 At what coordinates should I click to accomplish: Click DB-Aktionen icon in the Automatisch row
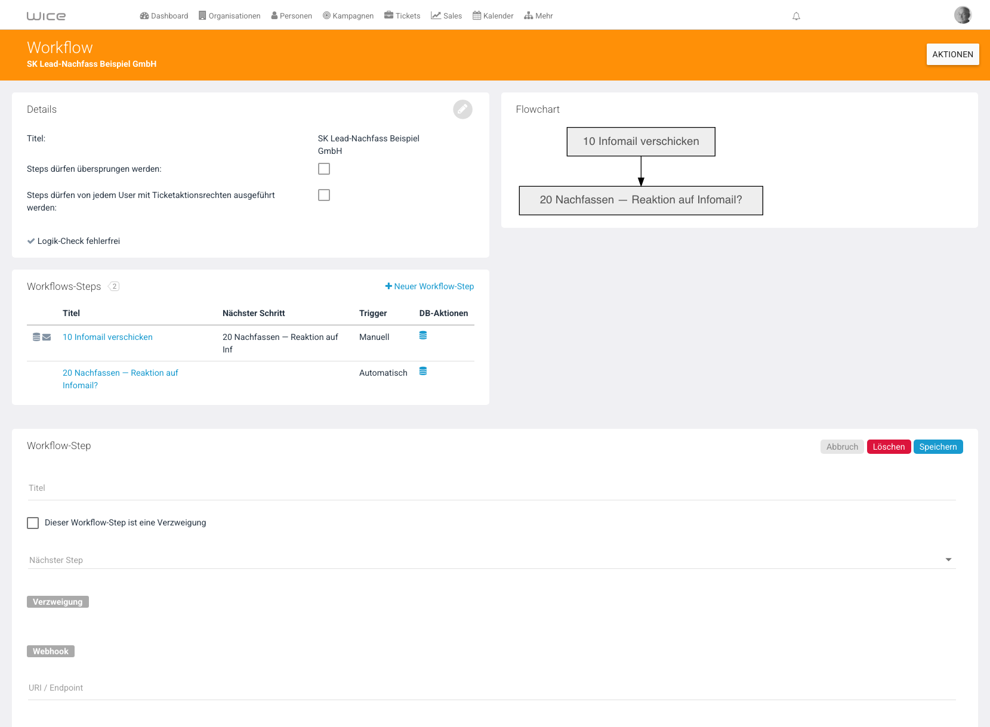point(423,371)
